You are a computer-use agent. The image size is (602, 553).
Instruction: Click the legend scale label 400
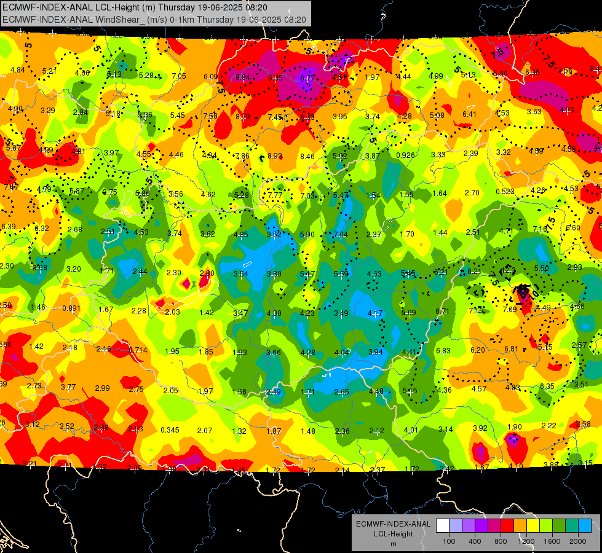point(475,541)
